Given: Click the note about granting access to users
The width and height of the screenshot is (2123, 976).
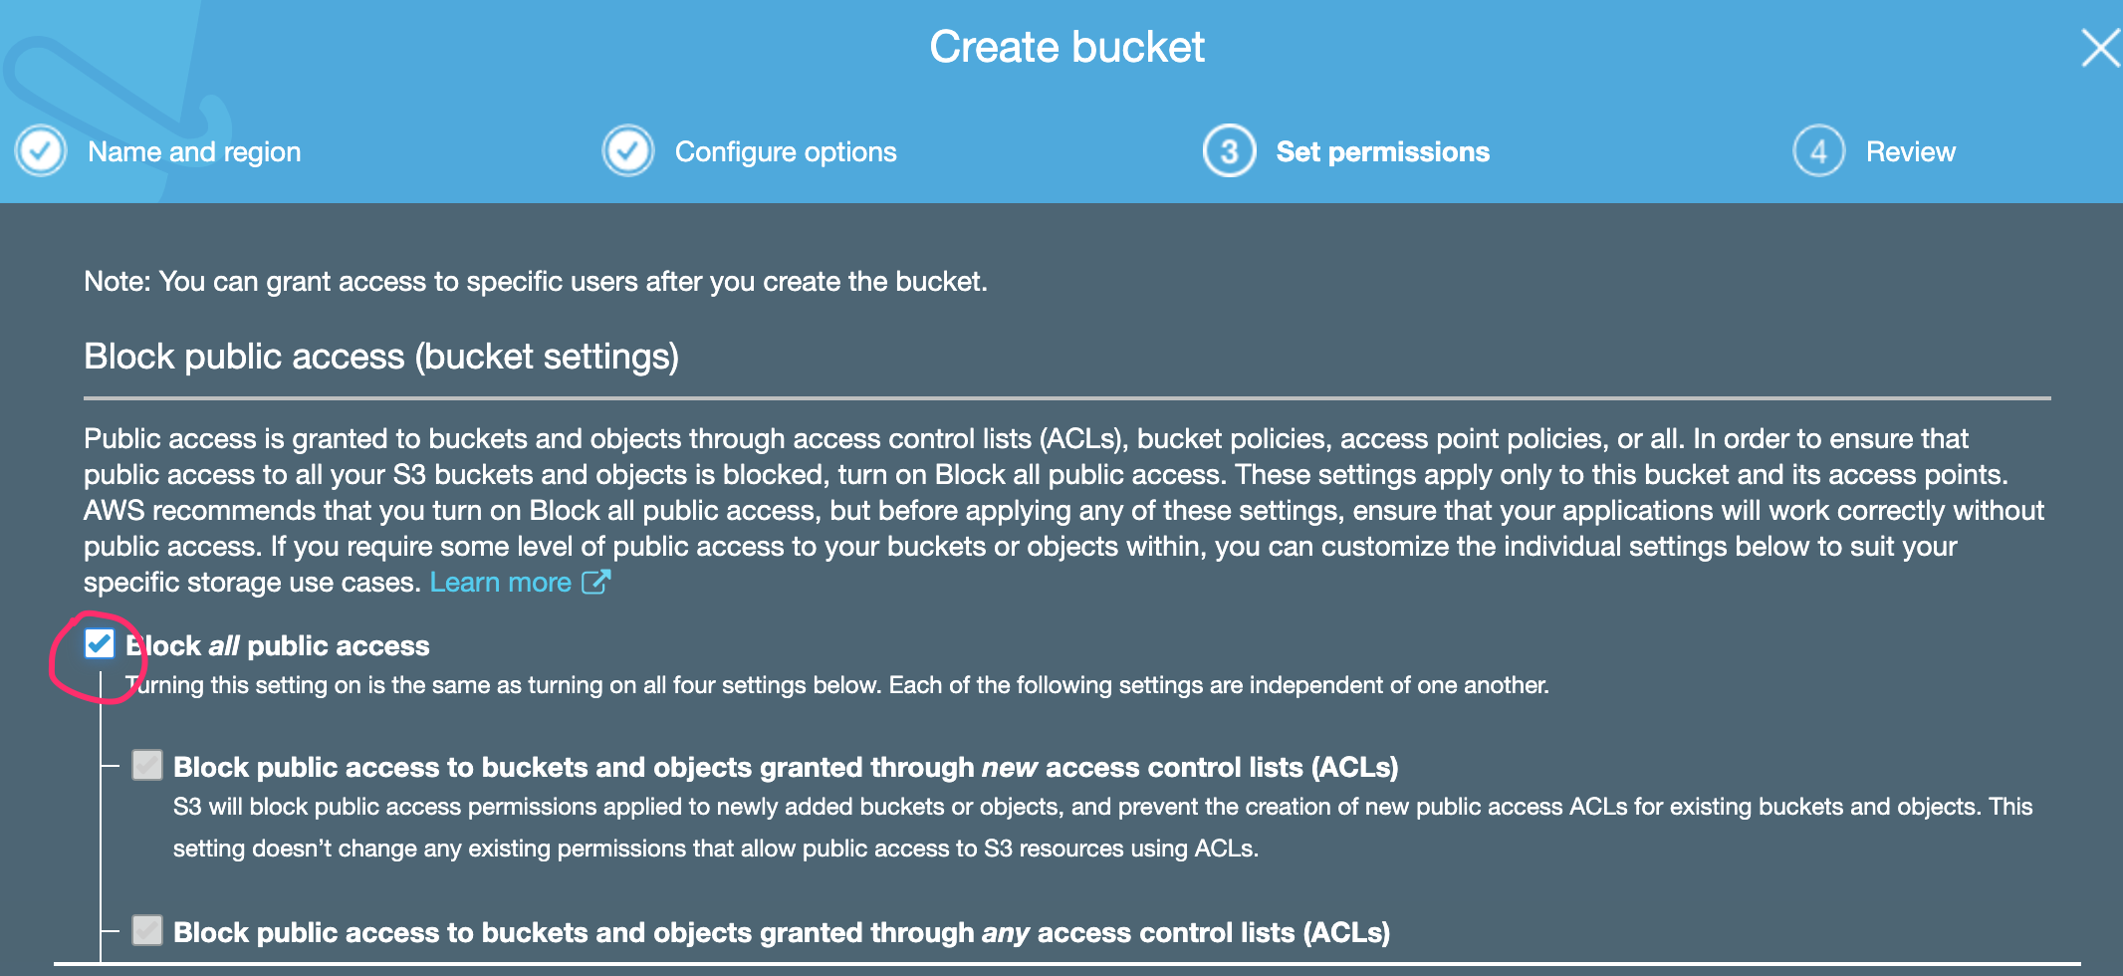Looking at the screenshot, I should (x=535, y=282).
